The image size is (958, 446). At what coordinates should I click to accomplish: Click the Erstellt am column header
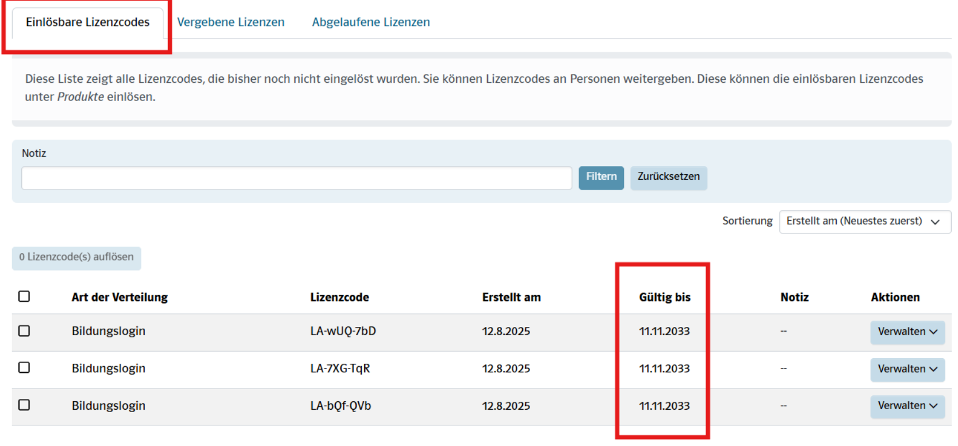click(511, 298)
